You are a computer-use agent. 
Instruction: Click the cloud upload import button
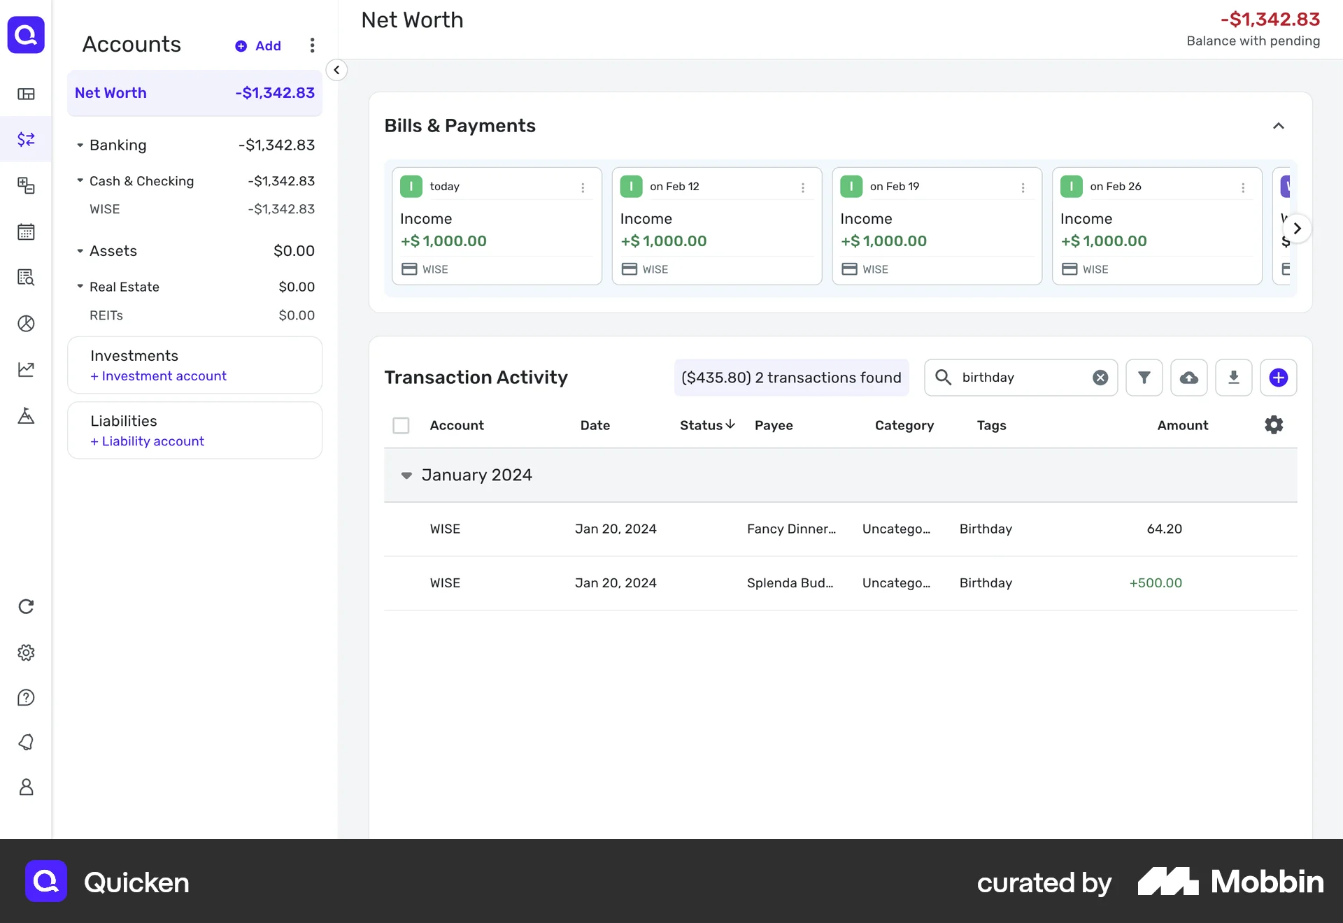[x=1189, y=378]
